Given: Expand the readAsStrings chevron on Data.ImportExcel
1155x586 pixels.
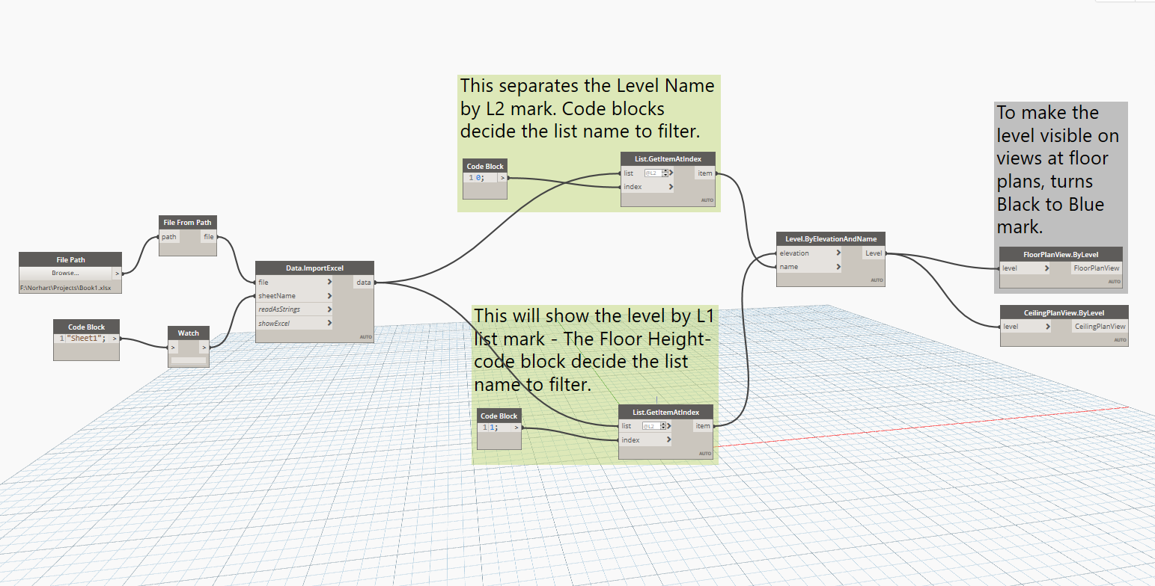Looking at the screenshot, I should click(x=329, y=309).
